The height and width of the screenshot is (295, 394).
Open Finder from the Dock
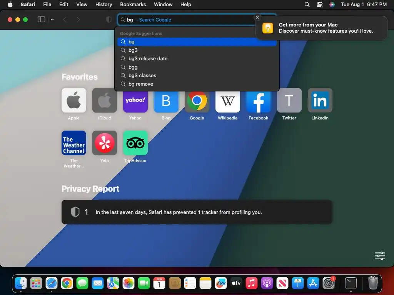[21, 283]
